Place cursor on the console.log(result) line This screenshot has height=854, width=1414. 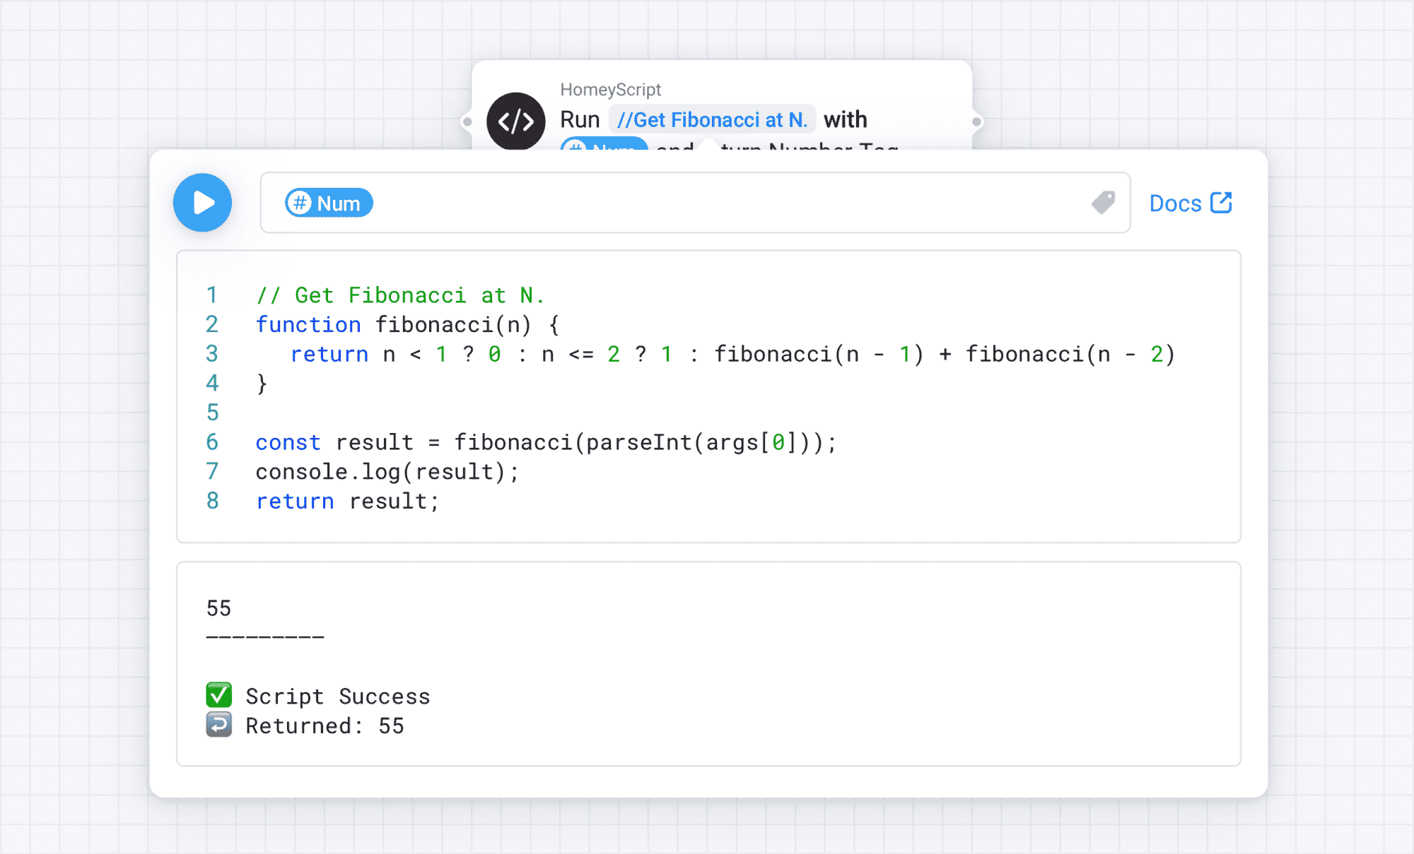(387, 472)
